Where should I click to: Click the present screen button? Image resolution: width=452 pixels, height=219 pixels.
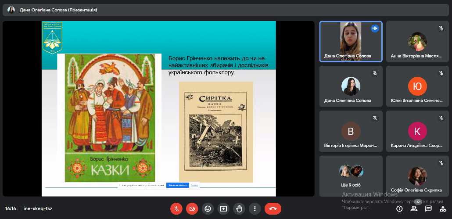tap(223, 208)
